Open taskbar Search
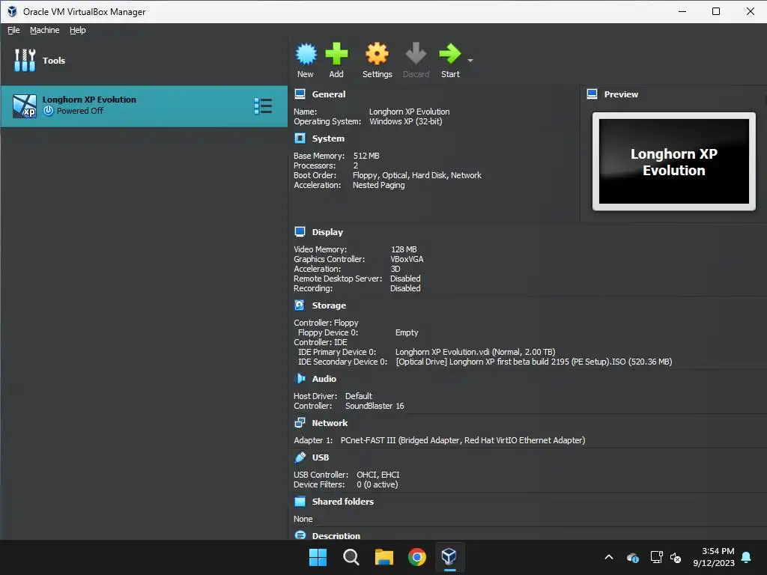The height and width of the screenshot is (575, 767). click(351, 557)
